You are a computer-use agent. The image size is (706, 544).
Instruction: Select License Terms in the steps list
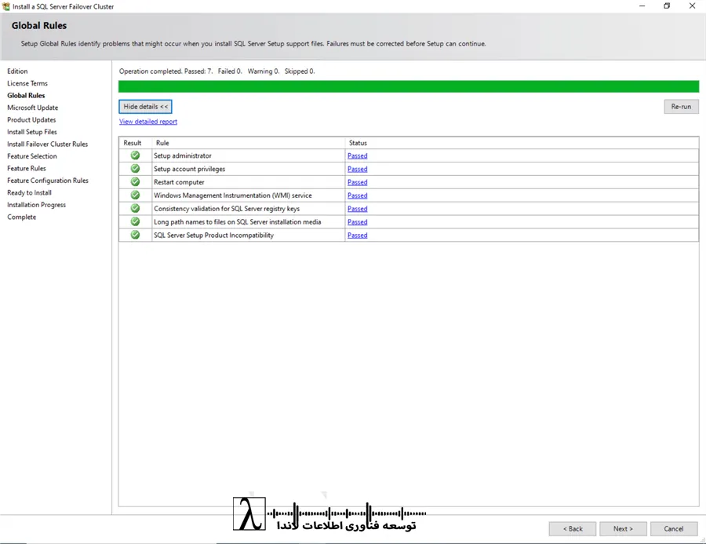tap(27, 83)
